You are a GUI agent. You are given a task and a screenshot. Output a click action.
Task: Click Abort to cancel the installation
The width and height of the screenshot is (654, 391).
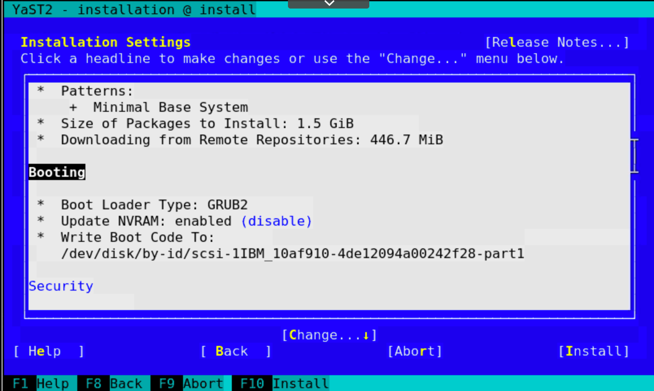pyautogui.click(x=414, y=351)
